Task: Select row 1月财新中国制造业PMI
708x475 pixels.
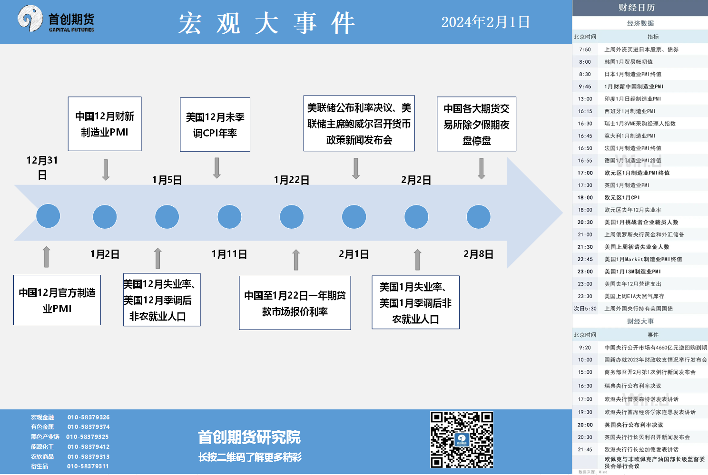Action: pyautogui.click(x=640, y=87)
